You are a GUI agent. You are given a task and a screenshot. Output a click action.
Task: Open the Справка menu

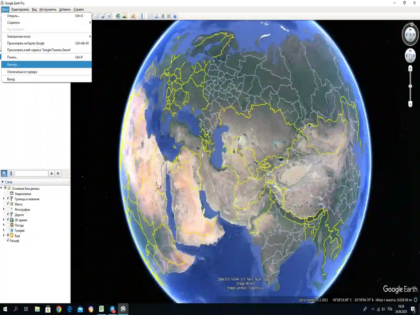(x=78, y=9)
